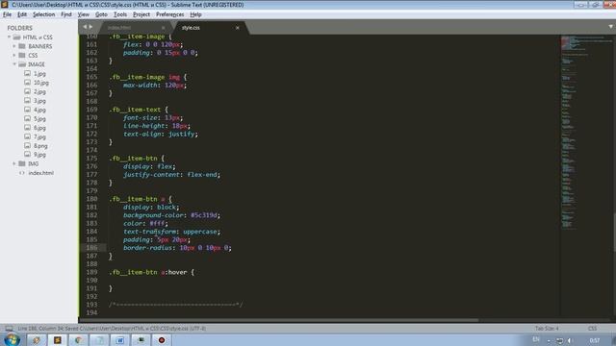Click code file icon beside index.html
The width and height of the screenshot is (616, 346).
(x=22, y=173)
